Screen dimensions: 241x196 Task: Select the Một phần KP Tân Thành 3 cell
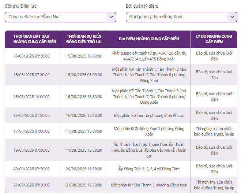pos(149,185)
